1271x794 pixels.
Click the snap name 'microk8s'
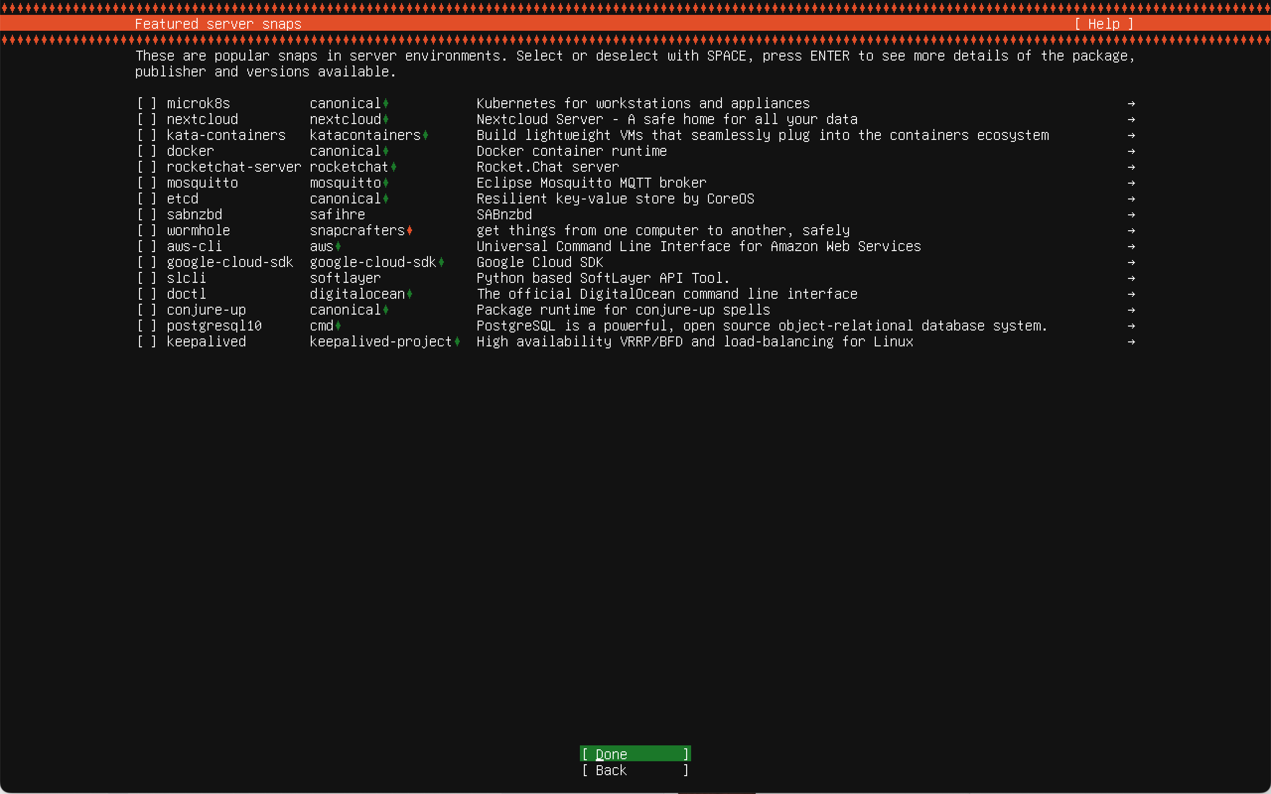[x=199, y=103]
